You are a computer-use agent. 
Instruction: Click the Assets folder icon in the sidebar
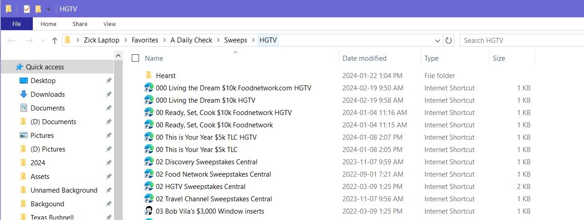click(23, 176)
